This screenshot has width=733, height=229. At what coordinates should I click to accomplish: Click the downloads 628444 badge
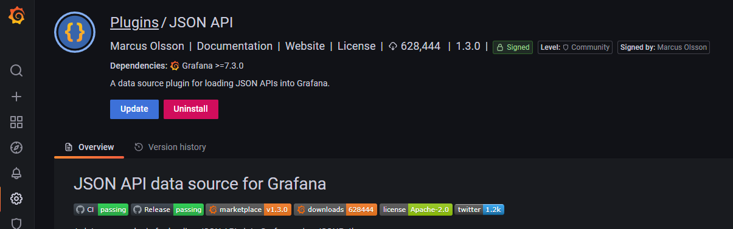pos(335,210)
